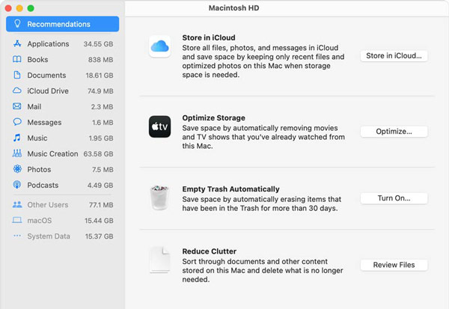Click the Podcasts icon in sidebar
The height and width of the screenshot is (309, 449).
(x=17, y=185)
